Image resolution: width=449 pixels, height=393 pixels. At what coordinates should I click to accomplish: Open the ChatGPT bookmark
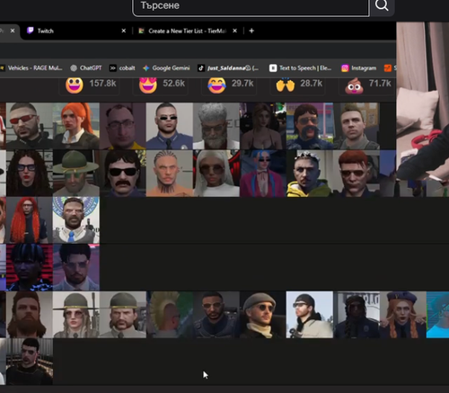point(86,68)
